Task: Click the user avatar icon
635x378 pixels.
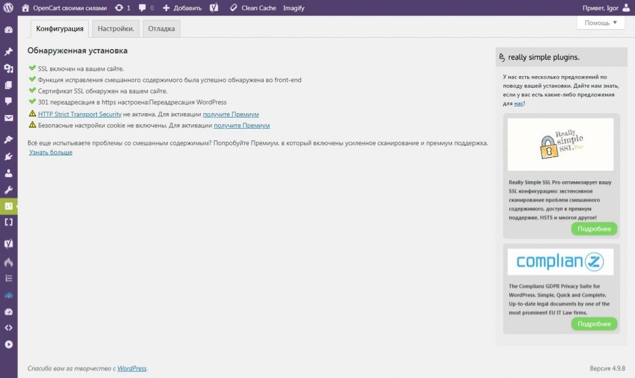Action: tap(626, 7)
